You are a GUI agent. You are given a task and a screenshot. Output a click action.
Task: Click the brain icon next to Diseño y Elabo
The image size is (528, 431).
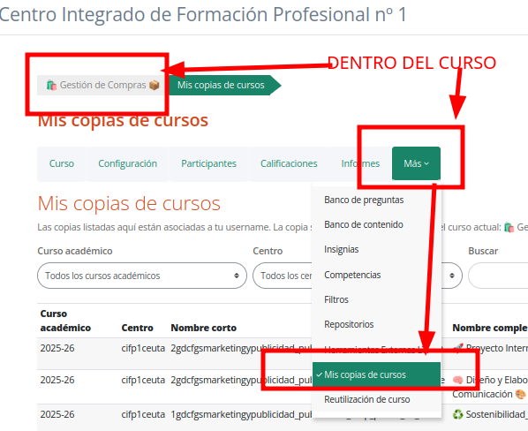pyautogui.click(x=457, y=380)
